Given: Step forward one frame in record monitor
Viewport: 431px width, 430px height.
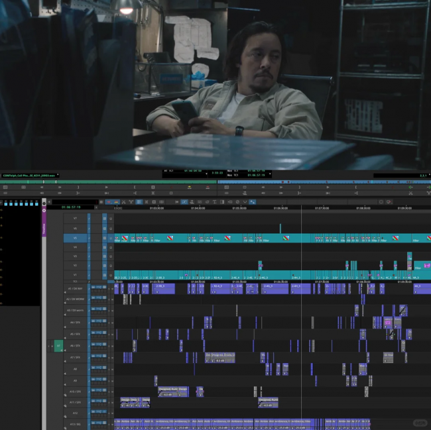Looking at the screenshot, I should coord(281,188).
